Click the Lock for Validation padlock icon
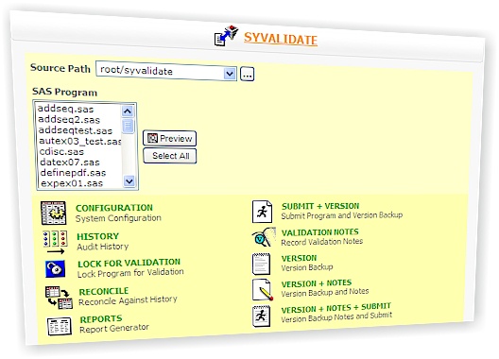This screenshot has width=499, height=359. (x=56, y=269)
